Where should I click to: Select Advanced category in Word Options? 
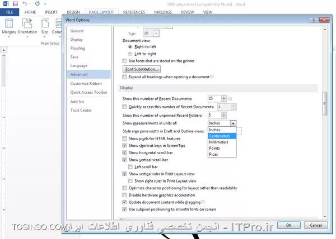coord(88,74)
